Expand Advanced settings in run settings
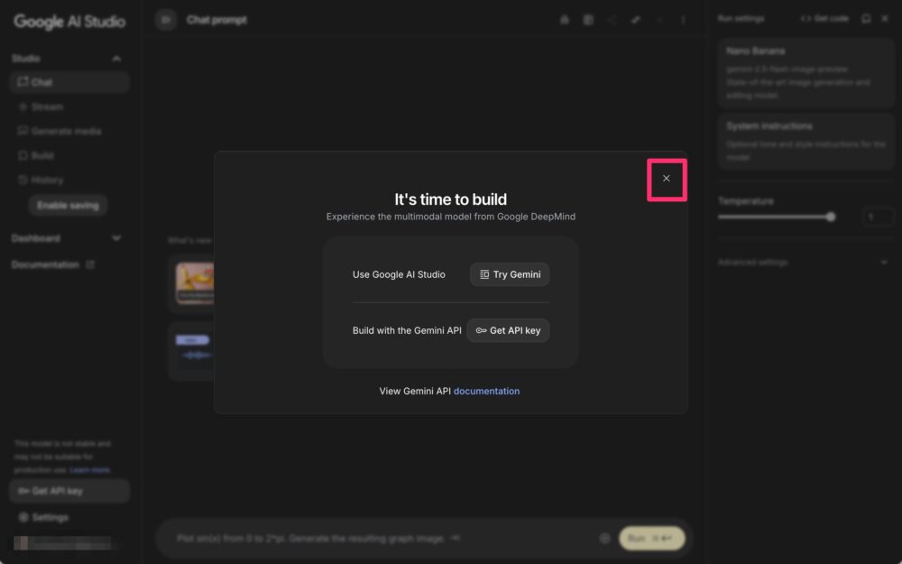Viewport: 902px width, 564px height. [882, 263]
